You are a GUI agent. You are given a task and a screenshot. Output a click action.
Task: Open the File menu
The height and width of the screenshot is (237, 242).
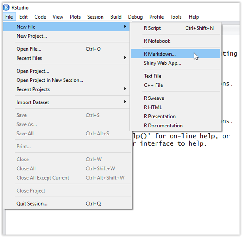9,17
